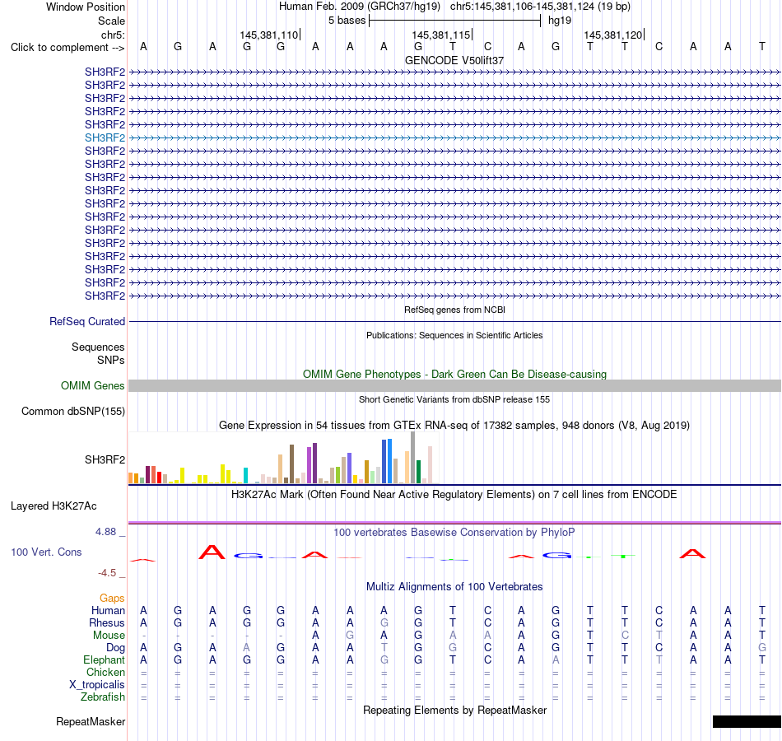Select the Mouse species row label

(109, 636)
